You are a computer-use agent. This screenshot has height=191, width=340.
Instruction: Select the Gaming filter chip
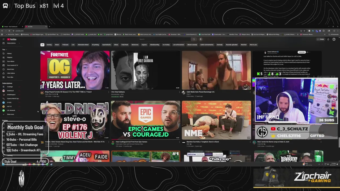tap(49, 45)
